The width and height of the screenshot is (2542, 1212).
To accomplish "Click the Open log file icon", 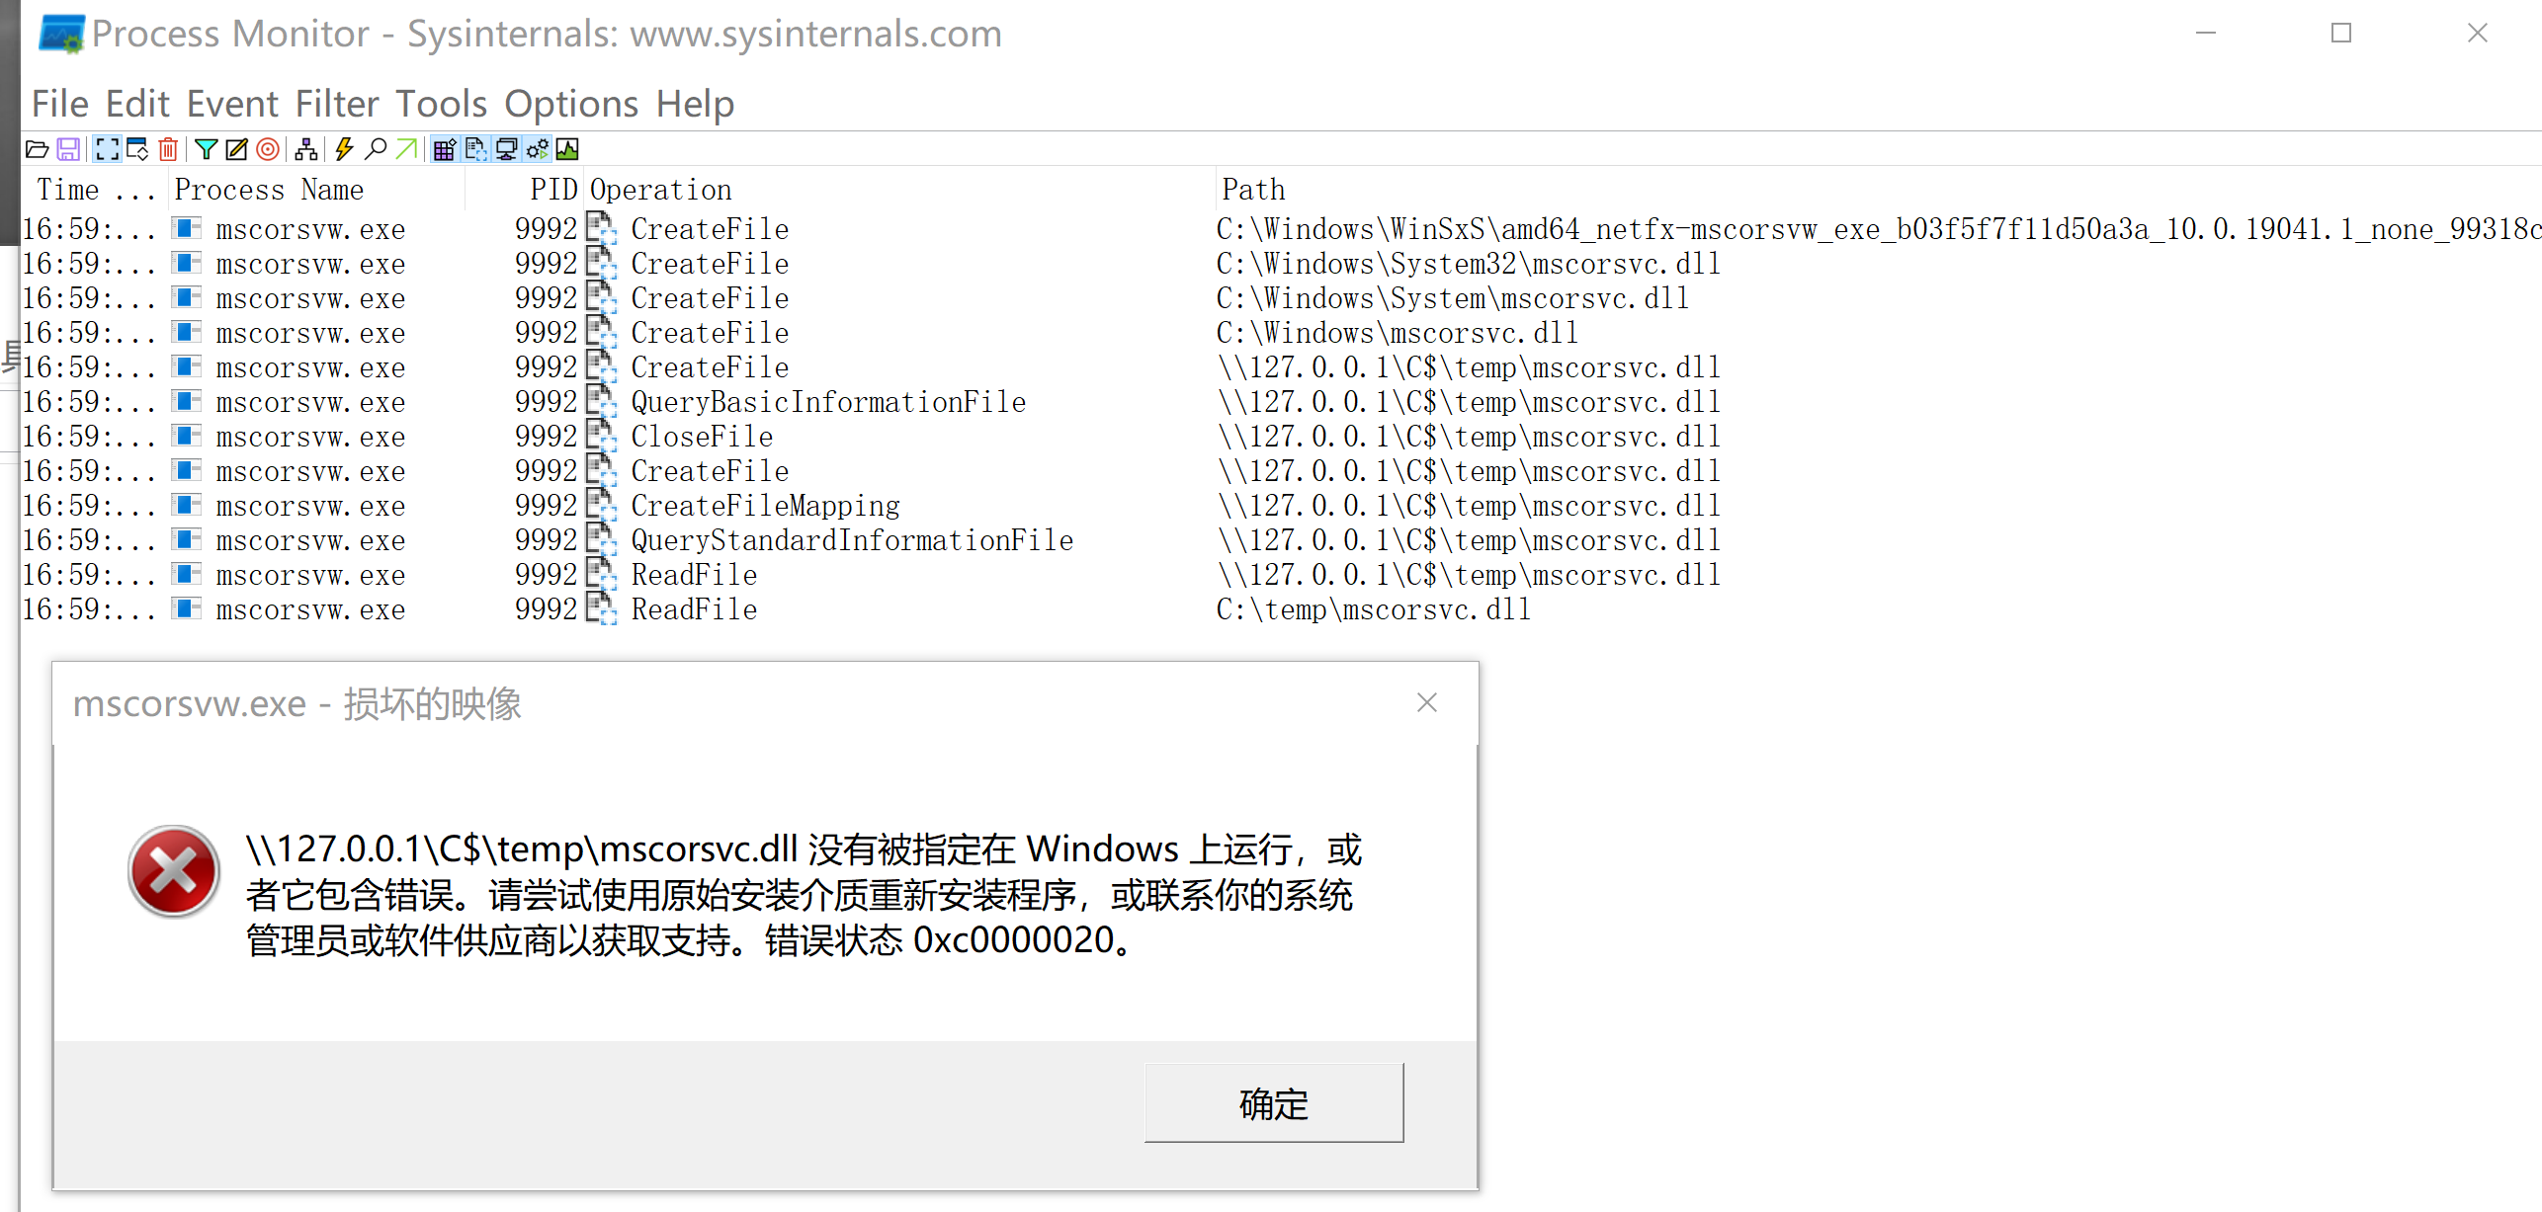I will 37,149.
